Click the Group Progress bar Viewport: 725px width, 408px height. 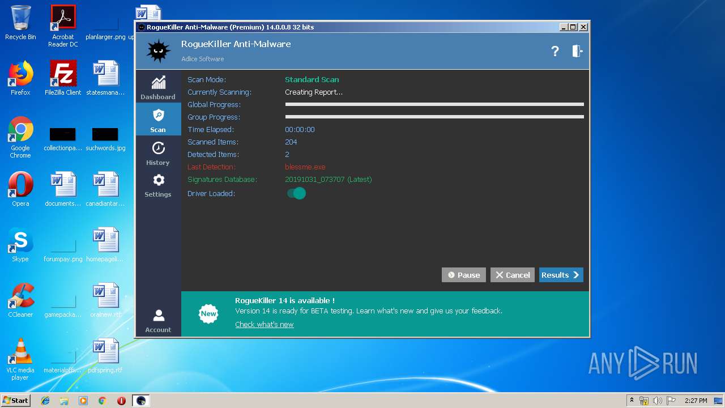point(434,117)
